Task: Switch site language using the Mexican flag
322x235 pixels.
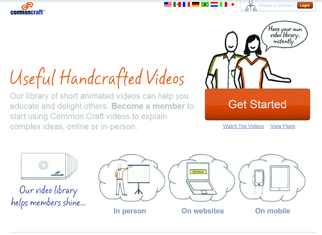Action: 177,4
